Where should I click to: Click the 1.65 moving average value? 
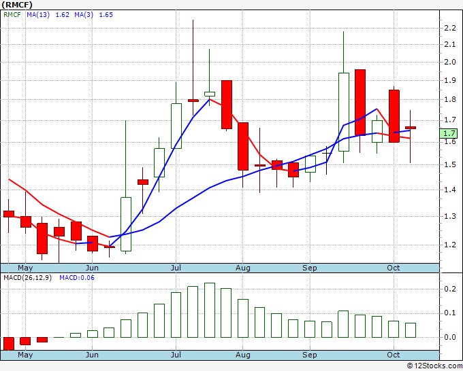point(106,15)
